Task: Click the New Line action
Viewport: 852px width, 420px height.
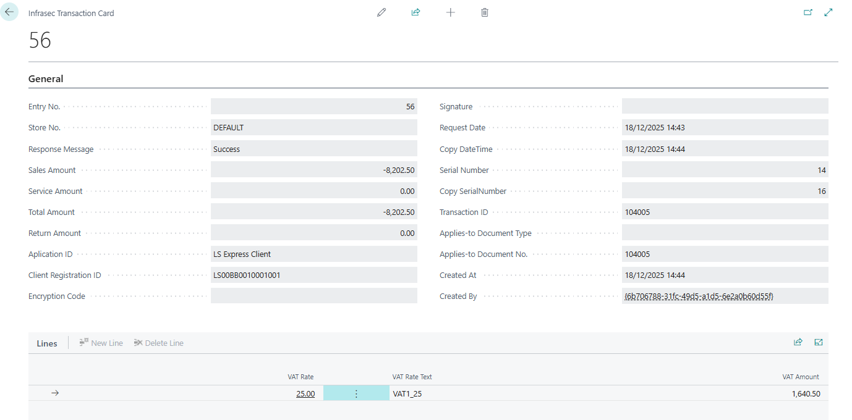Action: 101,343
